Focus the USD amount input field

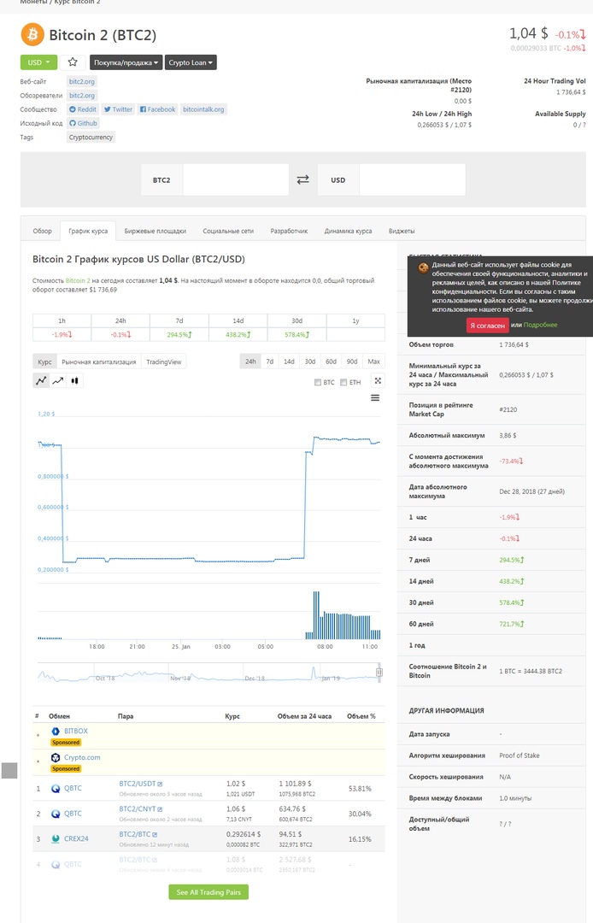point(412,180)
